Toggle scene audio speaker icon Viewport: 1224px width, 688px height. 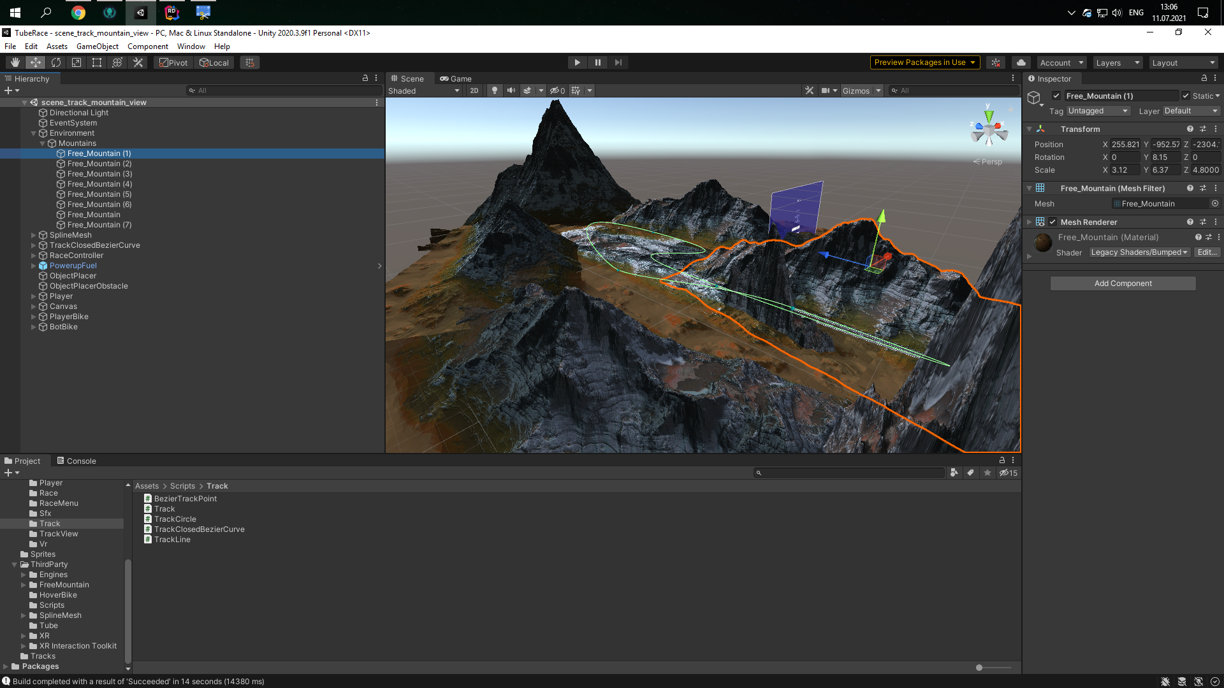(x=511, y=90)
